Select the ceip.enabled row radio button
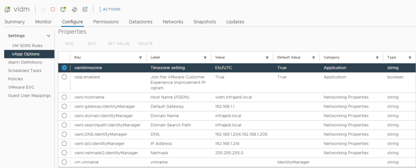The image size is (416, 168). point(64,77)
